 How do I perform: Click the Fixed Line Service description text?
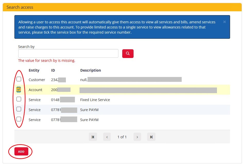[95, 100]
